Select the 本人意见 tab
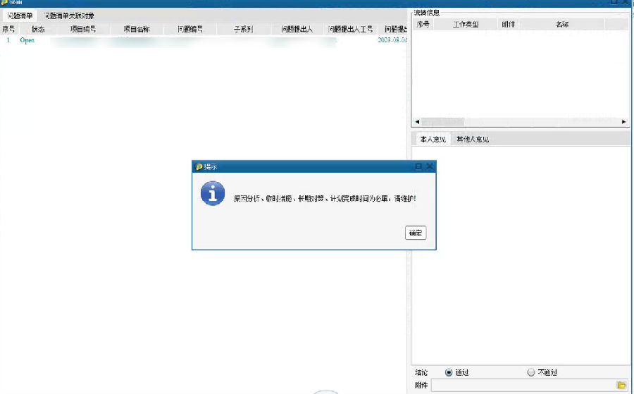The height and width of the screenshot is (394, 634). (433, 139)
